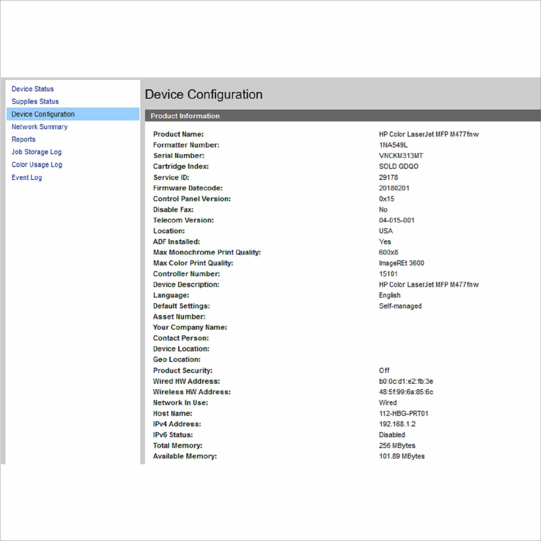Click the Max Color Print Quality label

click(193, 263)
